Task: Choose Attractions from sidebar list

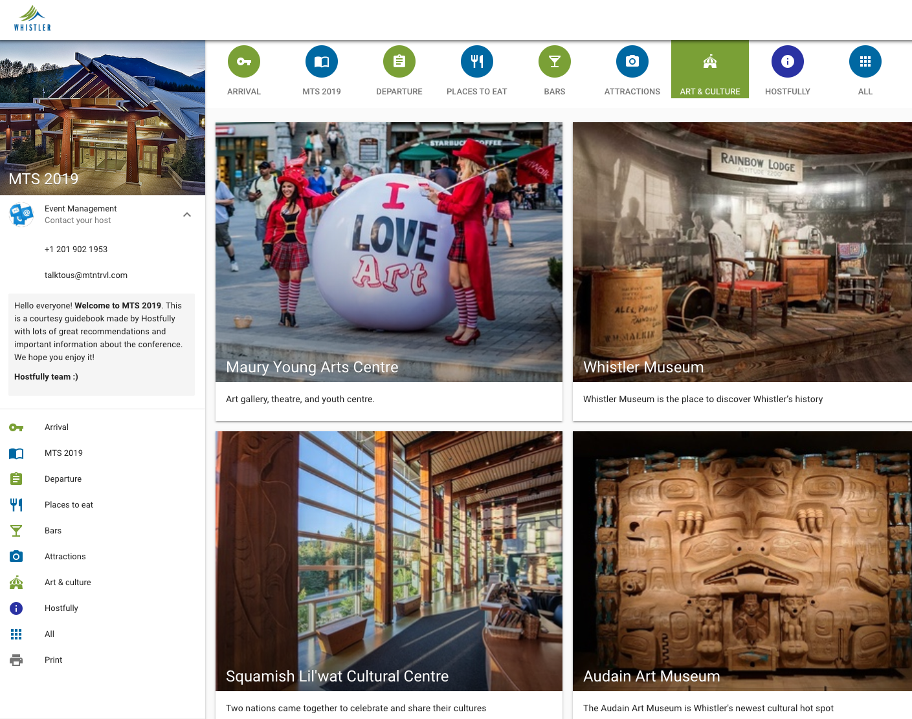Action: (65, 557)
